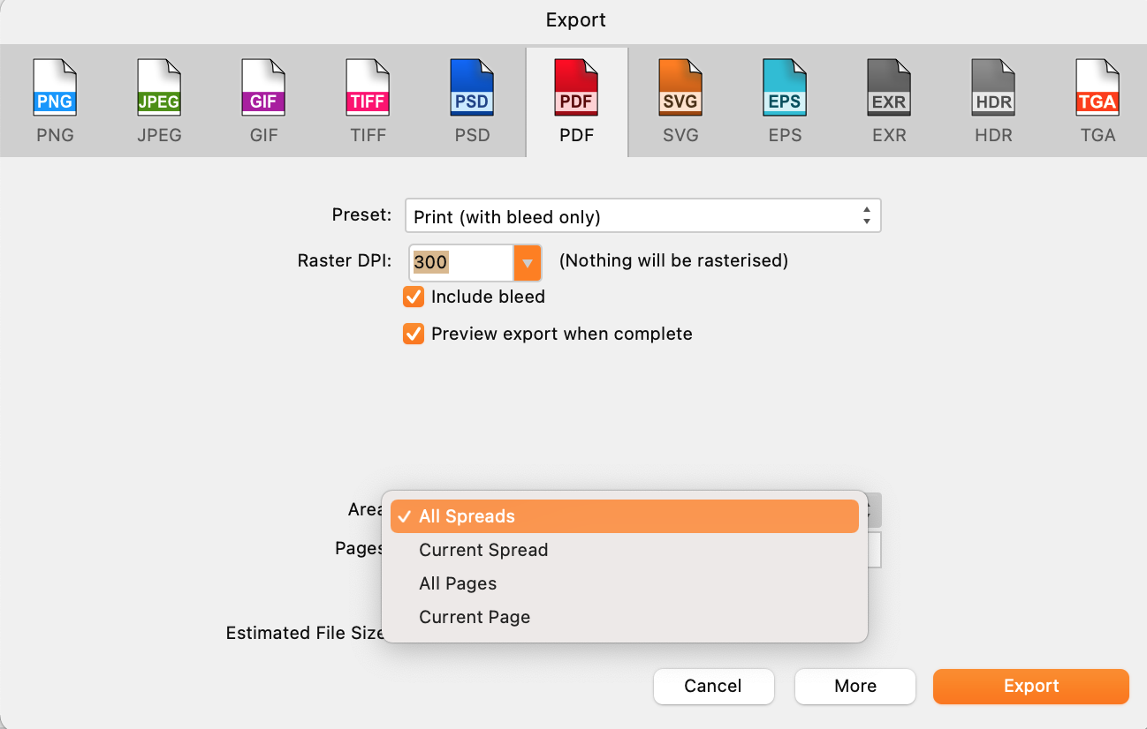
Task: Click the Raster DPI value field
Action: [460, 262]
